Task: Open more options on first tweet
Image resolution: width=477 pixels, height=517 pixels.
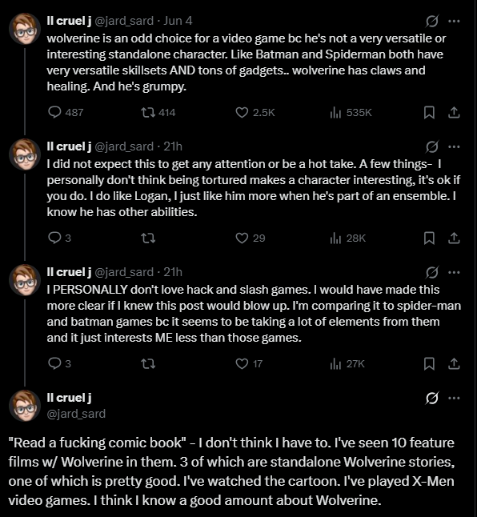Action: tap(455, 21)
